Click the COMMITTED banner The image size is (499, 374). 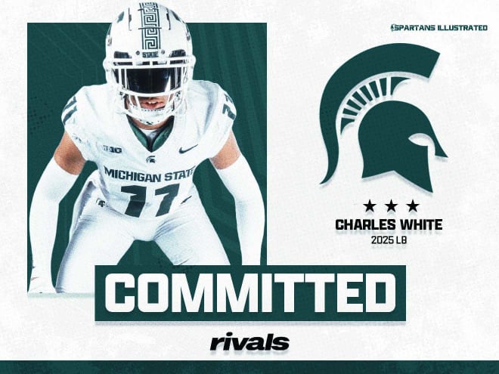pos(250,293)
